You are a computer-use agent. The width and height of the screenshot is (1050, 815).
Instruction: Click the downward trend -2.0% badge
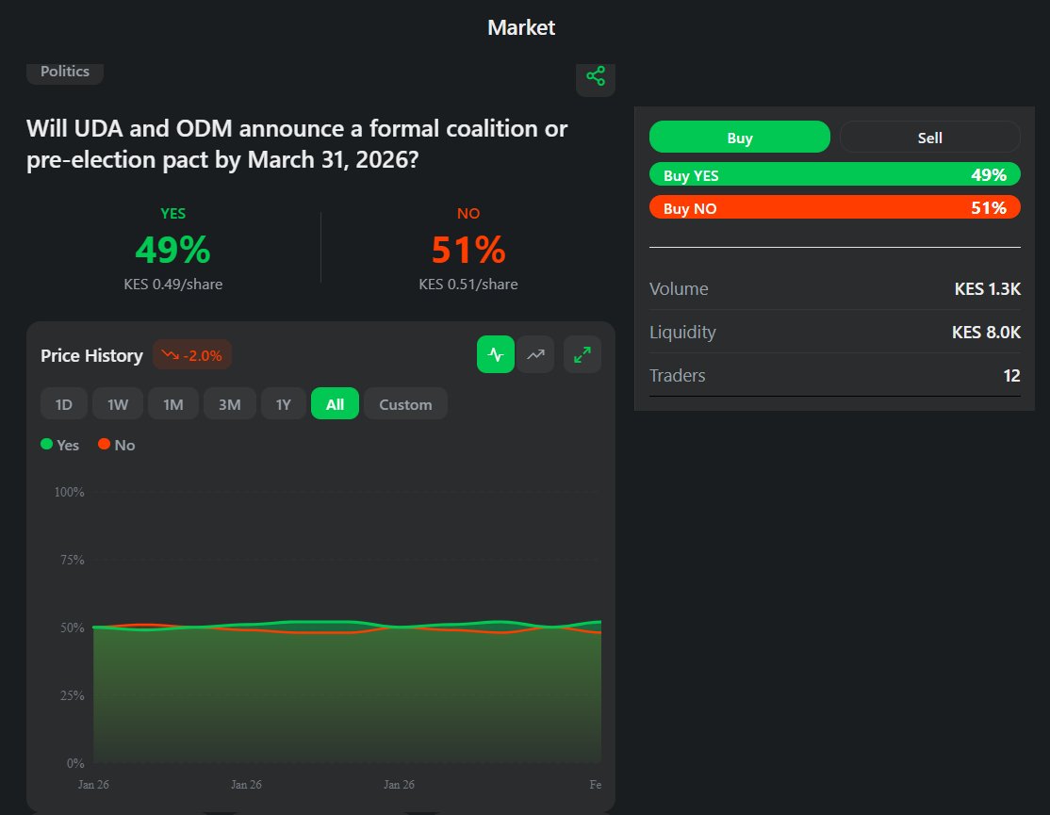[192, 355]
